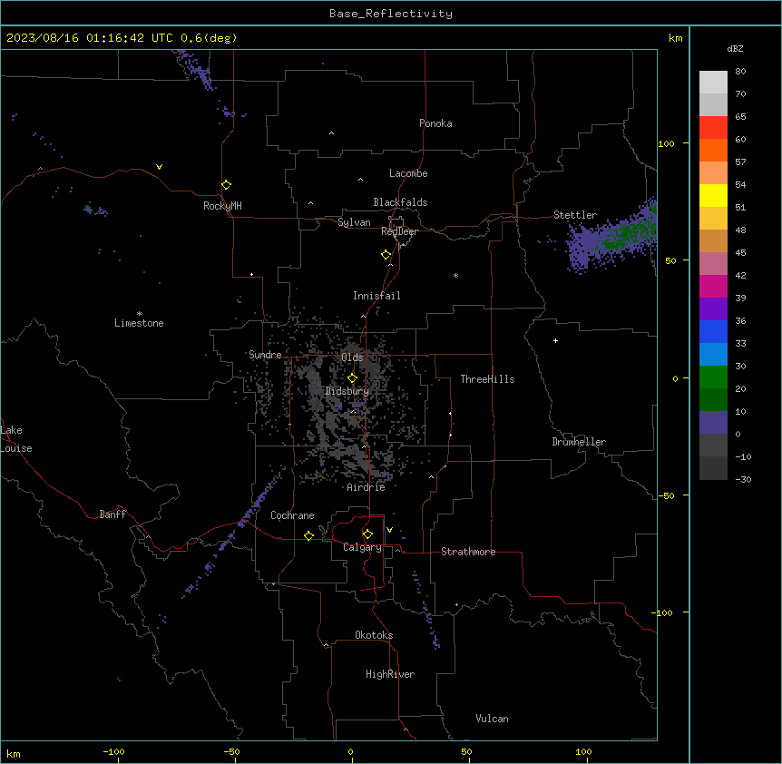The height and width of the screenshot is (764, 782).
Task: Click the red 65 dBZ legend swatch
Action: 713,128
